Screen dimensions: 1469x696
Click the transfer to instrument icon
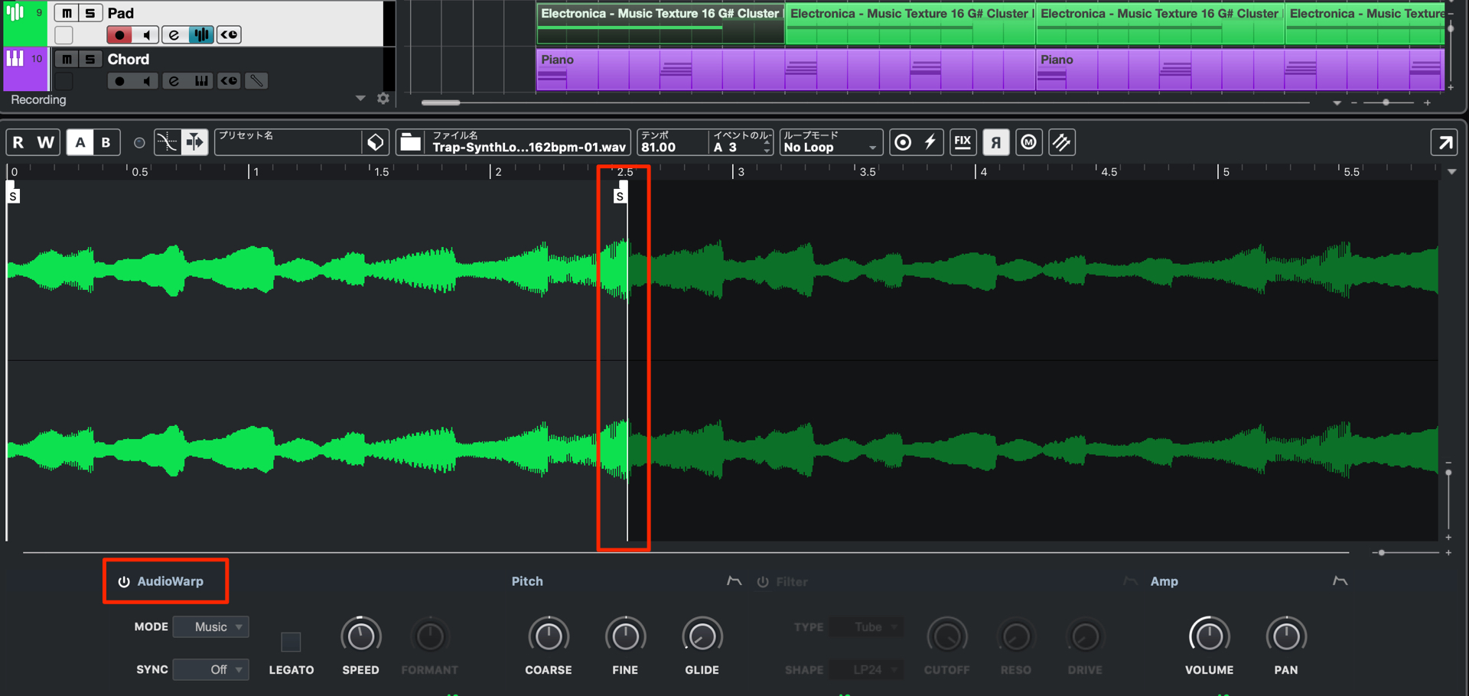pos(1062,142)
